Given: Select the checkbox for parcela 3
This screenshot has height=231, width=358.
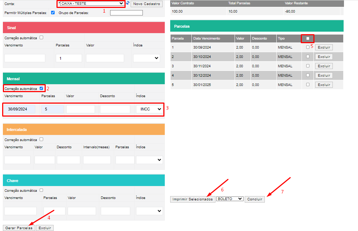Looking at the screenshot, I should click(307, 66).
